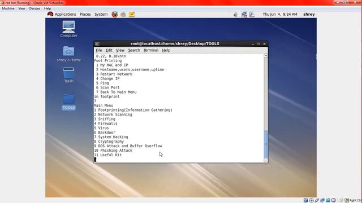The width and height of the screenshot is (362, 203).
Task: Click '6 Backdoor' terminal line
Action: [x=105, y=133]
